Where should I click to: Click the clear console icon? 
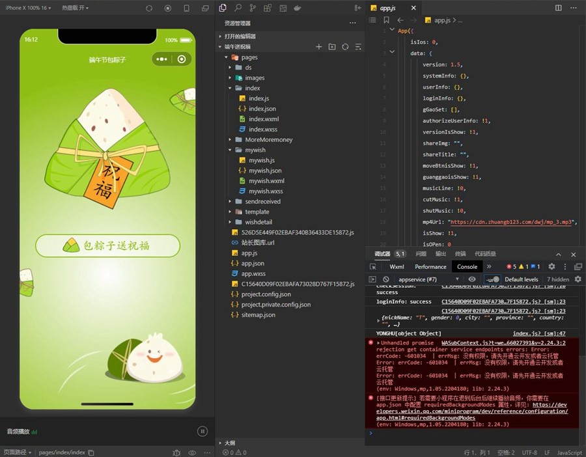coord(386,279)
